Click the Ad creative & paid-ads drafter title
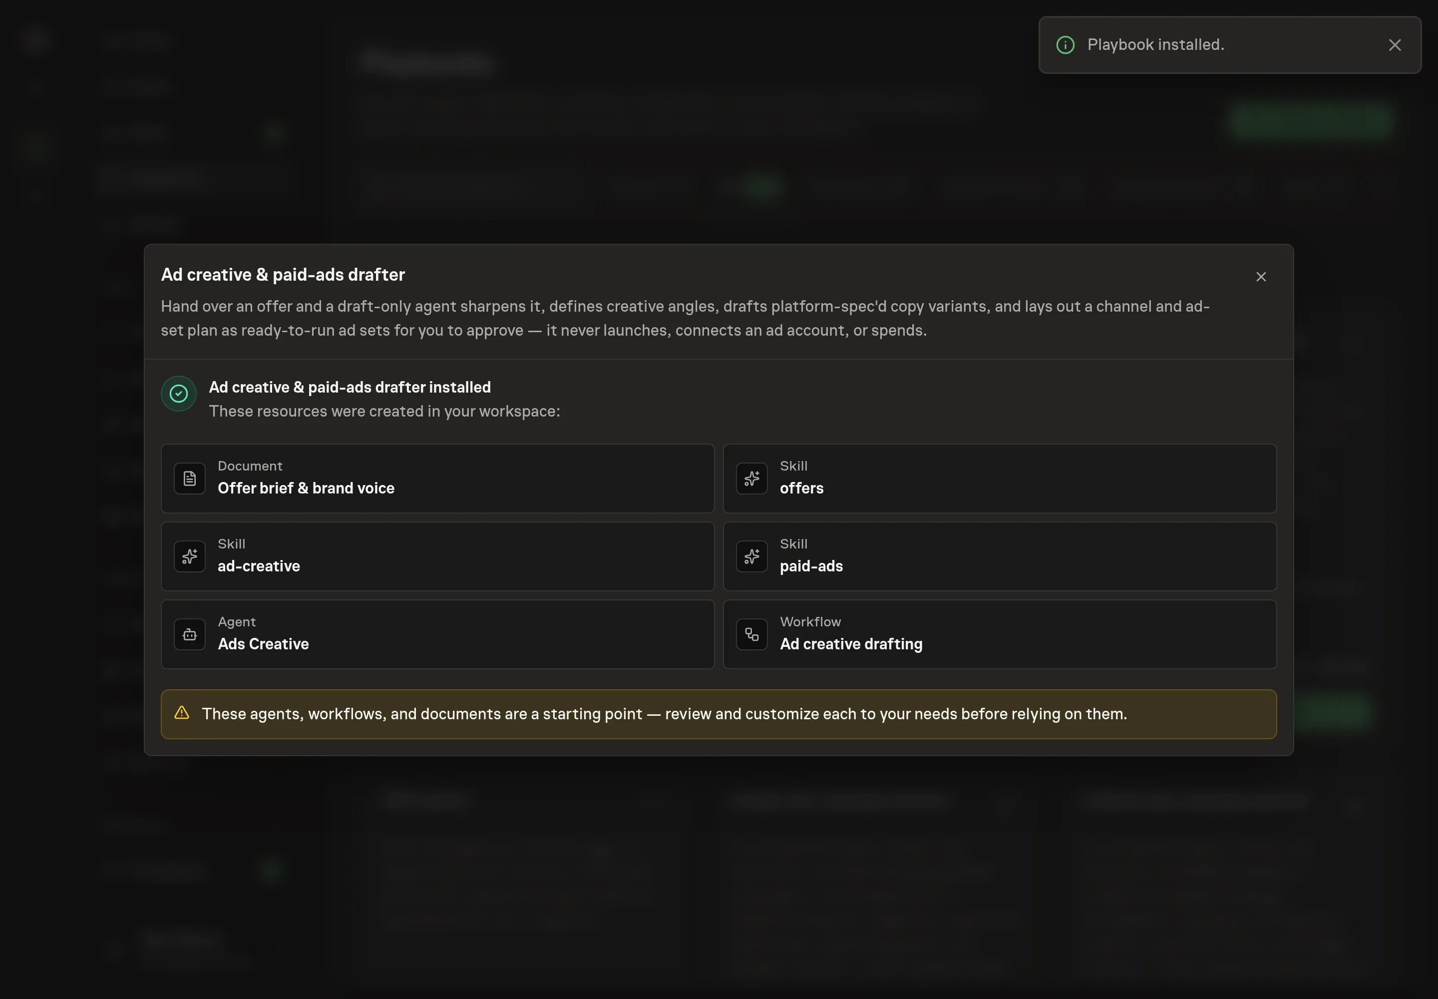 283,275
